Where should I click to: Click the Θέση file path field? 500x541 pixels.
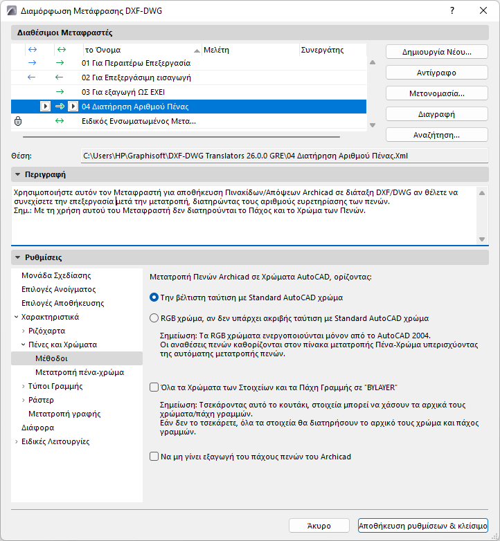pyautogui.click(x=285, y=156)
